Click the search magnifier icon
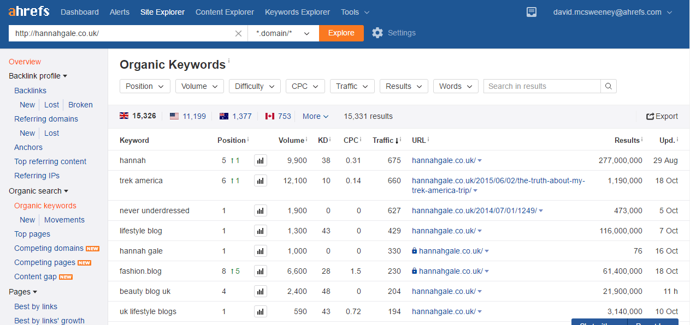690x325 pixels. click(x=609, y=86)
